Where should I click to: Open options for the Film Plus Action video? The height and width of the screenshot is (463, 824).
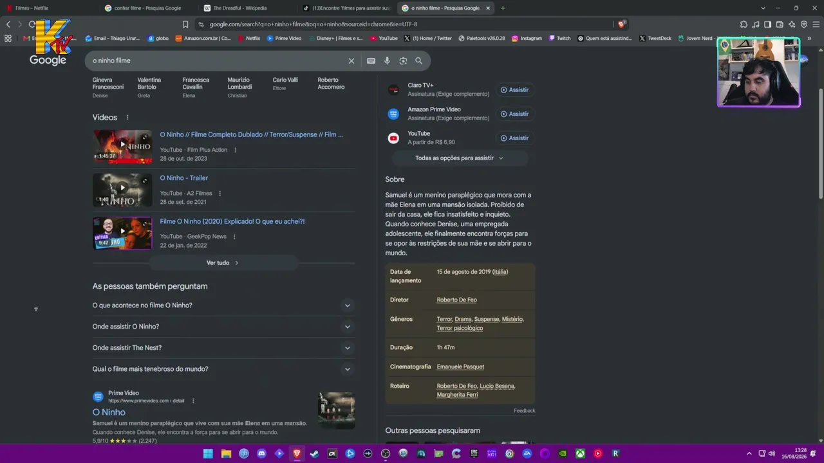coord(235,150)
